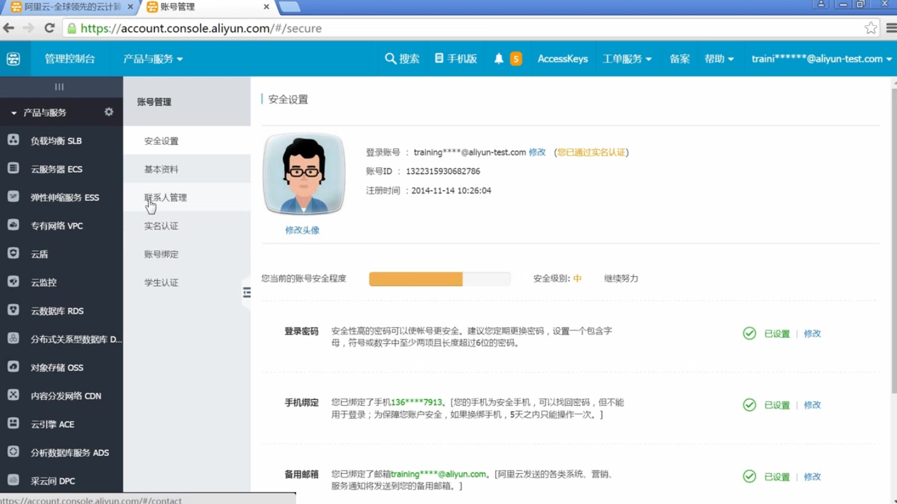
Task: Click the page vertical scrollbar
Action: click(893, 242)
